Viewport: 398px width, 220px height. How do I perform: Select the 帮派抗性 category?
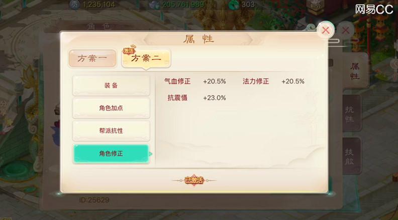(111, 131)
